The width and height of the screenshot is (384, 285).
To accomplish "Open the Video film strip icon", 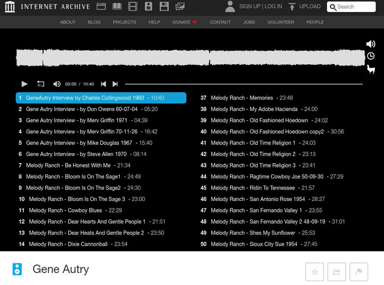I will point(132,7).
